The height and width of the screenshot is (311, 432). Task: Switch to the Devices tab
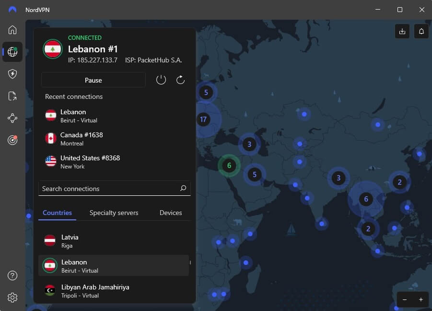171,213
